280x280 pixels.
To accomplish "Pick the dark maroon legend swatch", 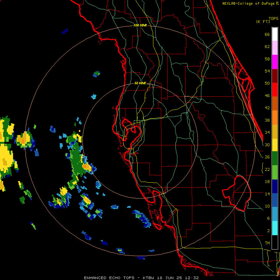I will 275,76.
